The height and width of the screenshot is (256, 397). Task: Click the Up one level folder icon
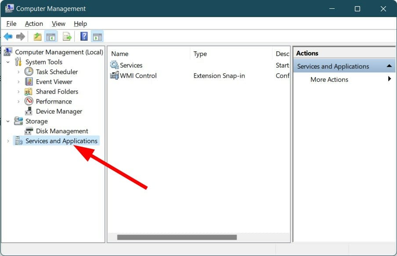[37, 36]
